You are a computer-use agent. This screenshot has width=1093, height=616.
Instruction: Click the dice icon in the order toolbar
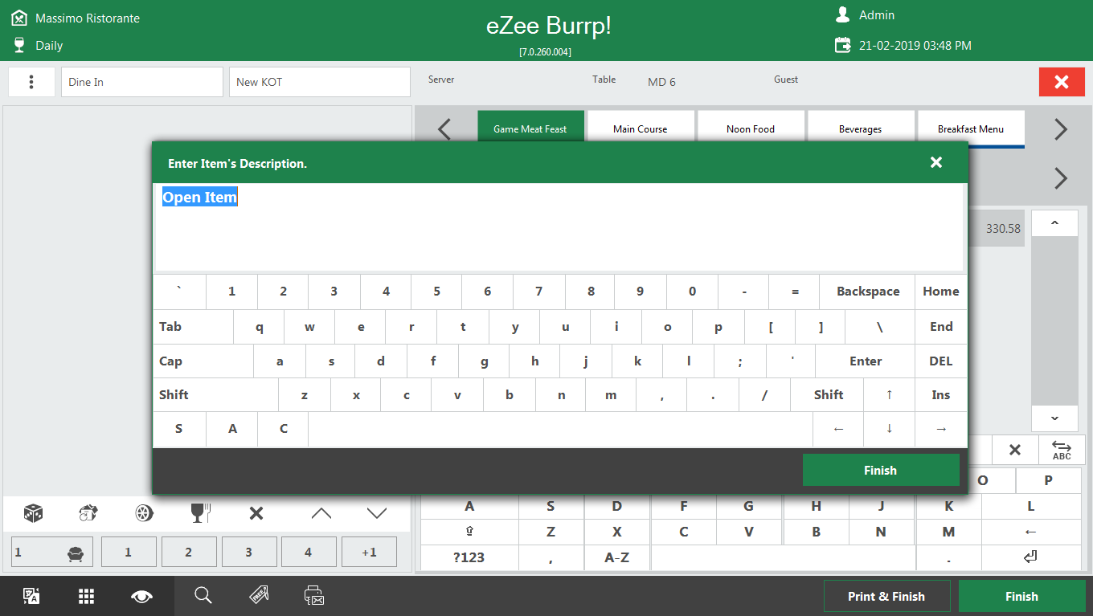[x=33, y=513]
